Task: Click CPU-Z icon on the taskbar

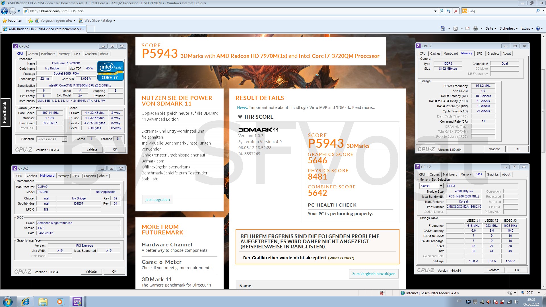Action: [x=77, y=302]
